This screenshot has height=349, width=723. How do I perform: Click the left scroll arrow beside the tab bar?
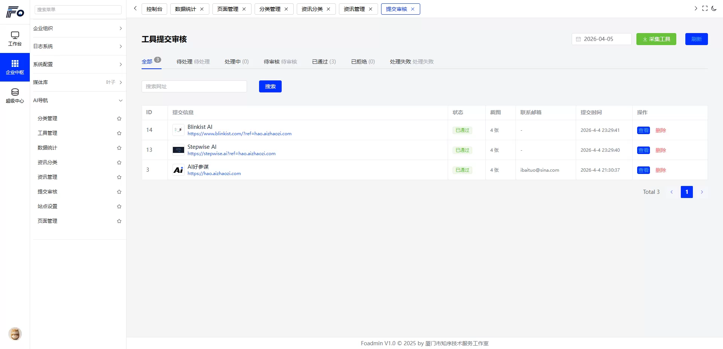click(135, 8)
